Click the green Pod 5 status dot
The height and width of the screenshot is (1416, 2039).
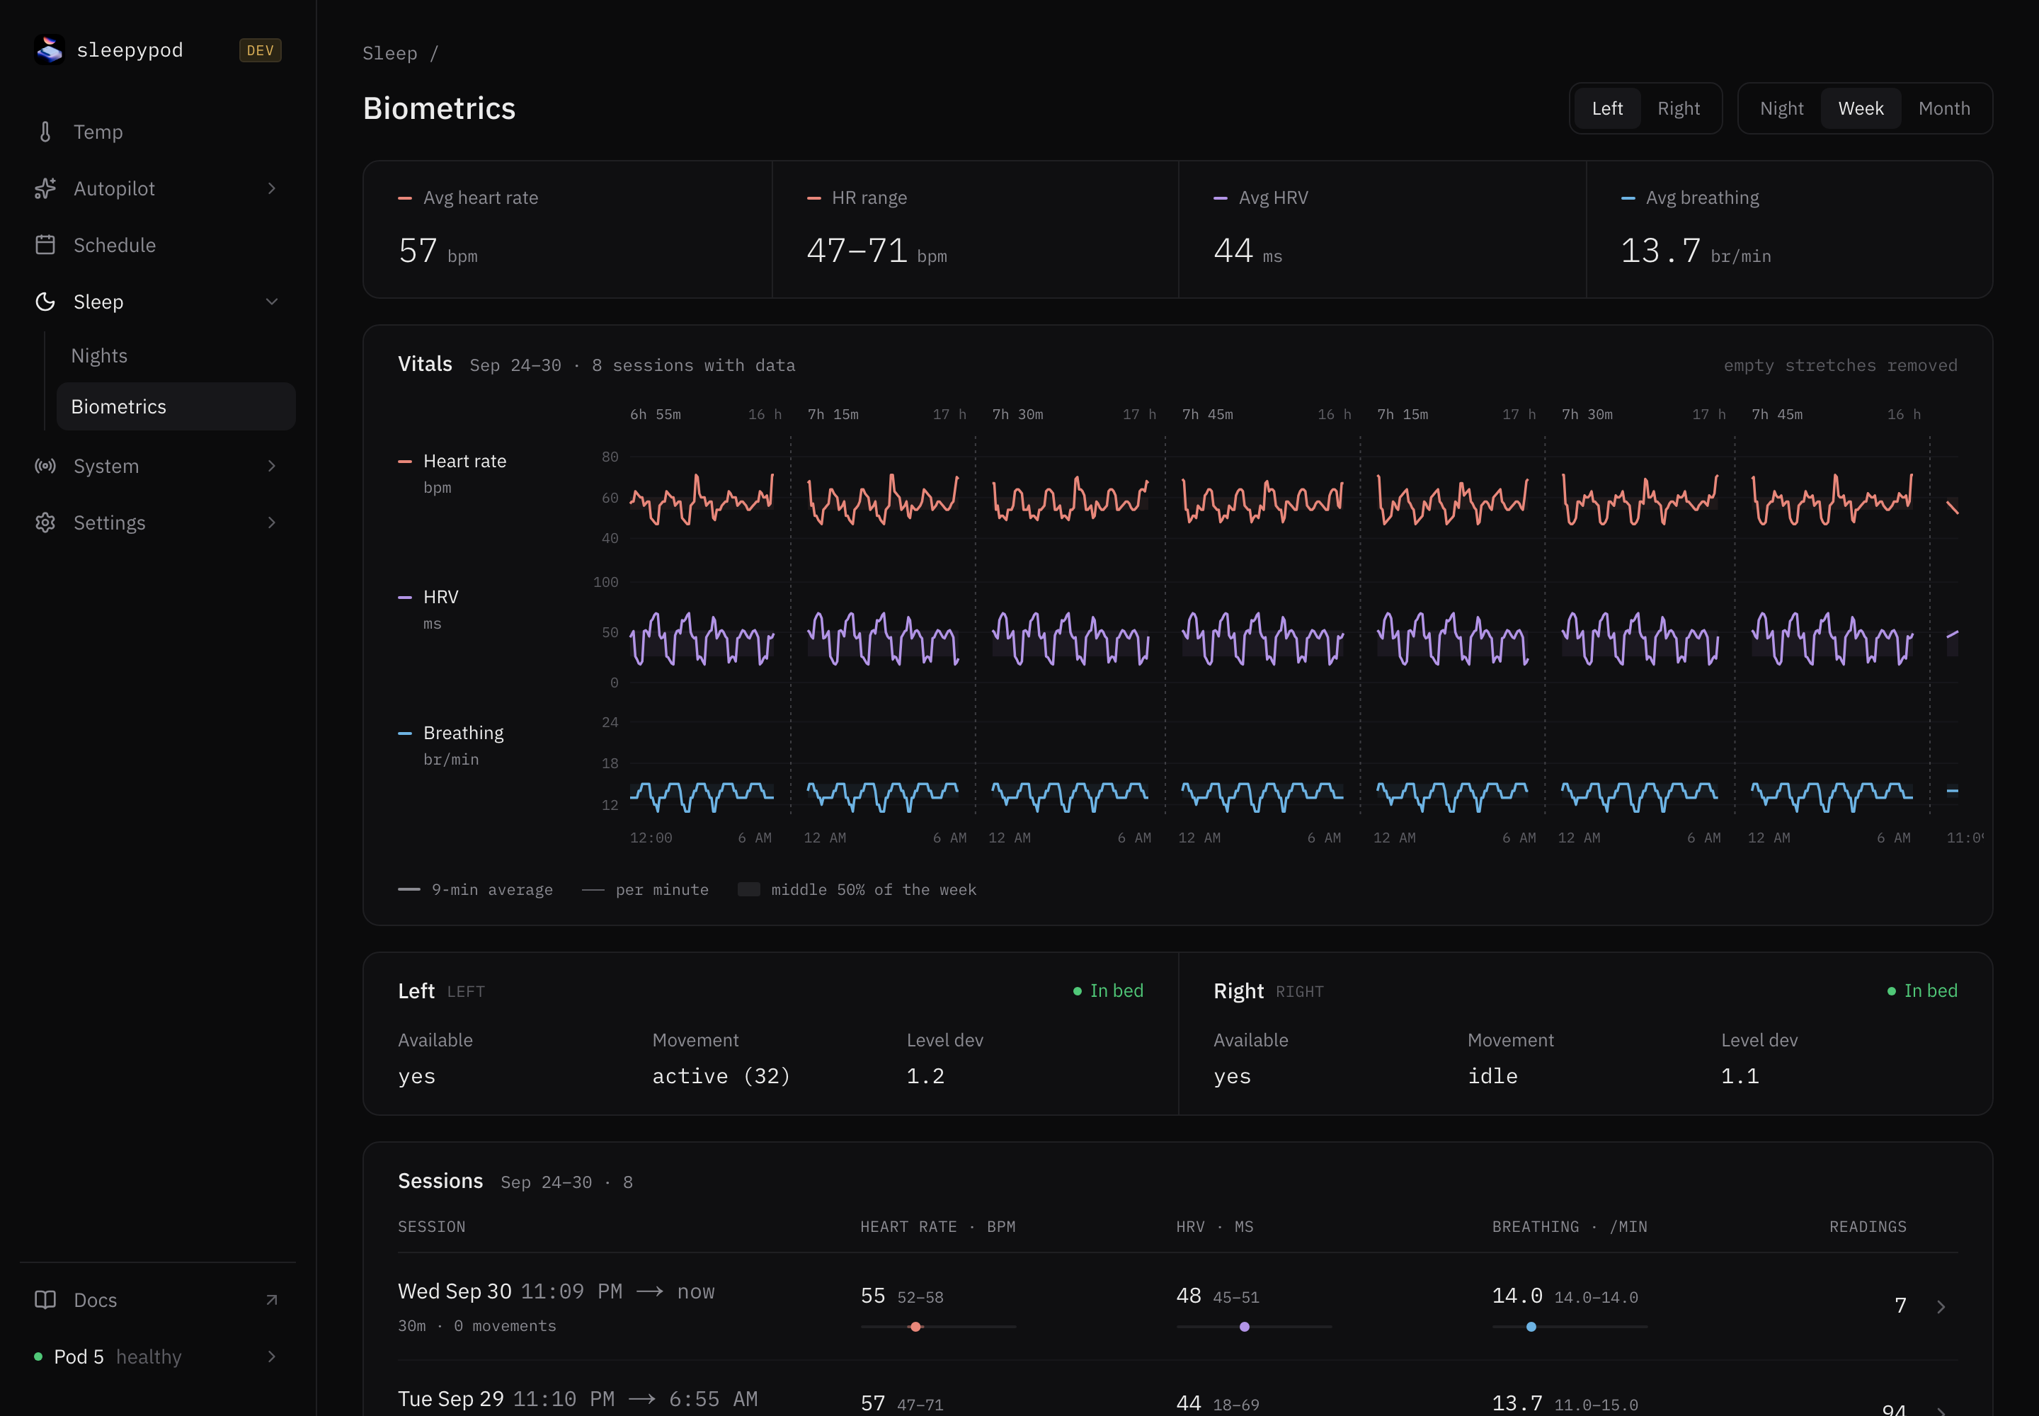pos(38,1357)
